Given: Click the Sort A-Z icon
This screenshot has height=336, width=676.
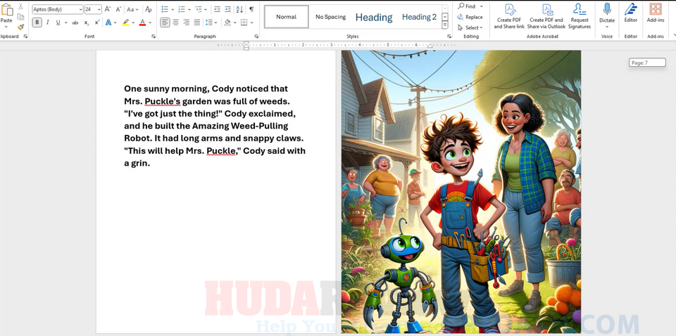Looking at the screenshot, I should click(239, 9).
